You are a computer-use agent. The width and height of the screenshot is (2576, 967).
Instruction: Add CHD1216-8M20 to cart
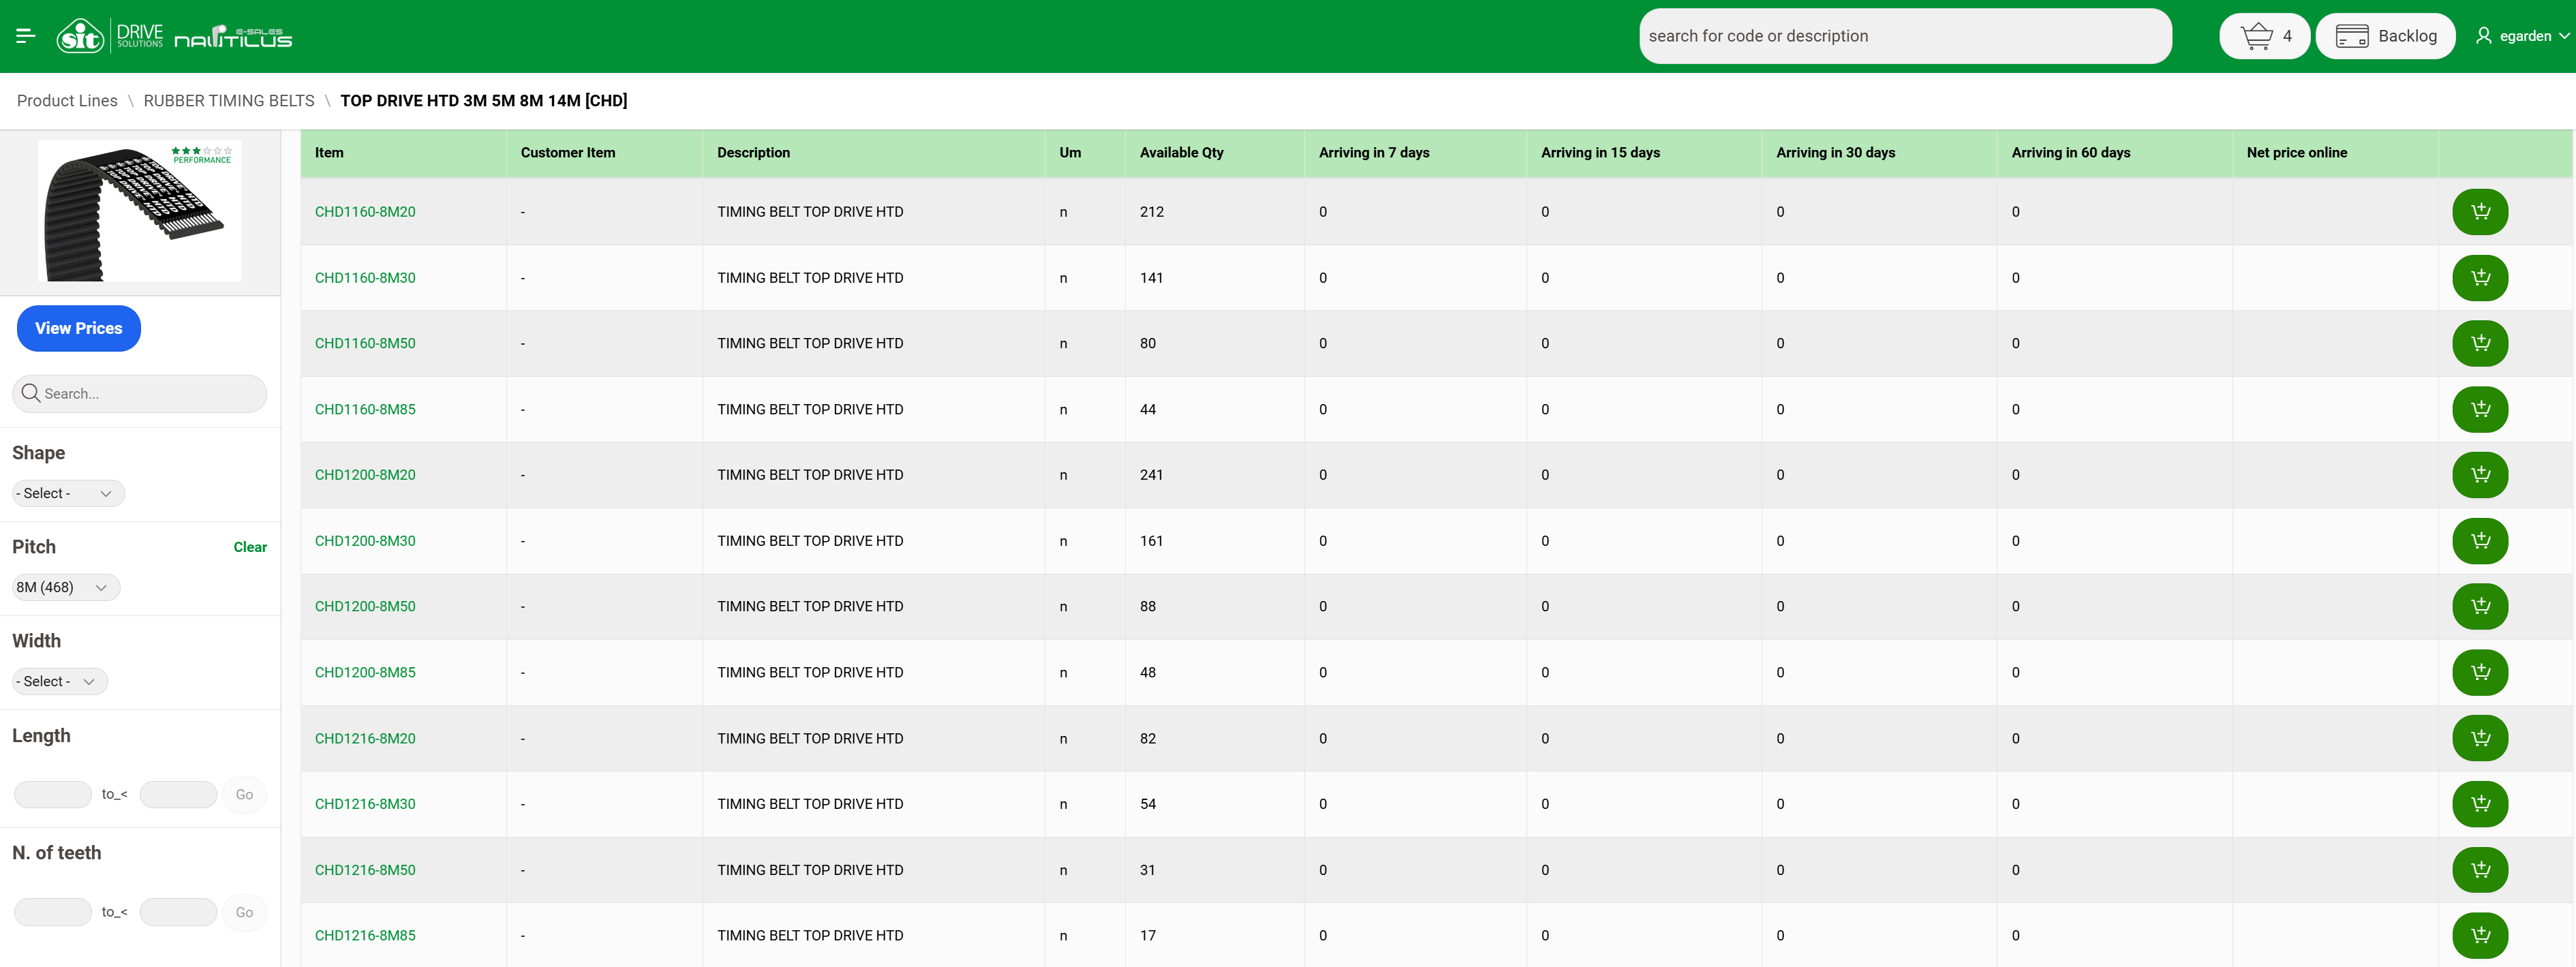[x=2479, y=738]
